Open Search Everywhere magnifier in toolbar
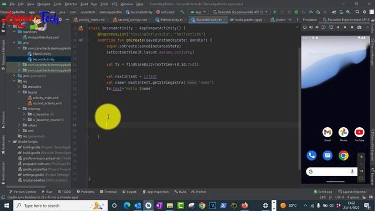 tap(357, 12)
